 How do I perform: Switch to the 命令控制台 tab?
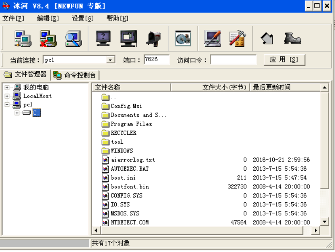75,75
